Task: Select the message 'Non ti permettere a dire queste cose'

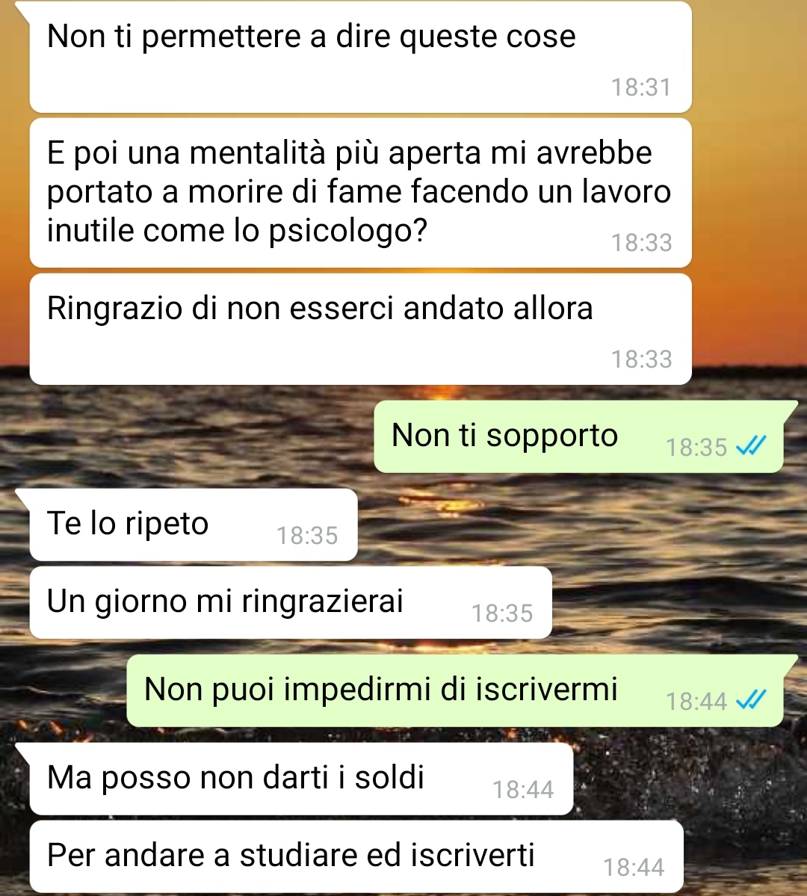Action: [x=361, y=57]
